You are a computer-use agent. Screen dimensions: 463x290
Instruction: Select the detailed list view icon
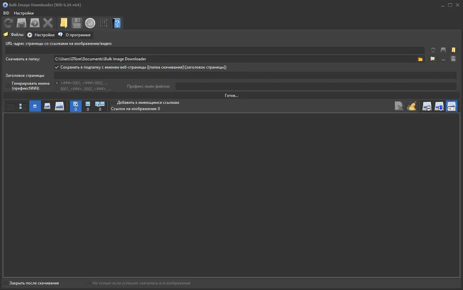click(x=22, y=106)
